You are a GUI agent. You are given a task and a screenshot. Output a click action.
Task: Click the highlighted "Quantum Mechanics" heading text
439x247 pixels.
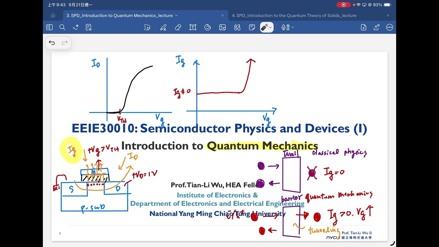click(x=262, y=146)
